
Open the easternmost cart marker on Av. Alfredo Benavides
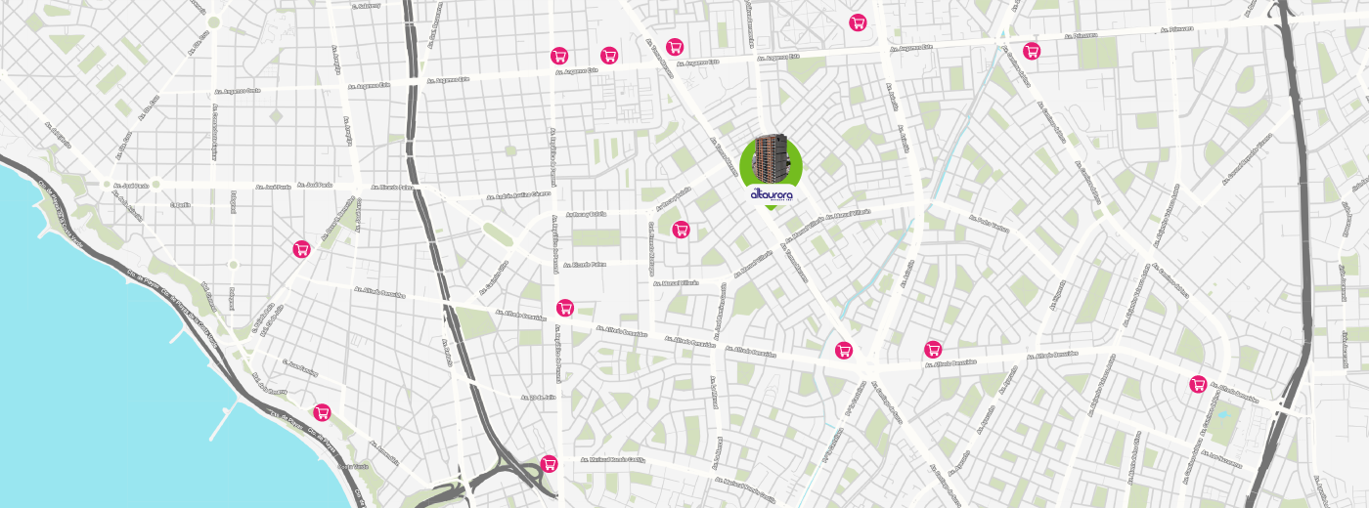coord(1198,384)
